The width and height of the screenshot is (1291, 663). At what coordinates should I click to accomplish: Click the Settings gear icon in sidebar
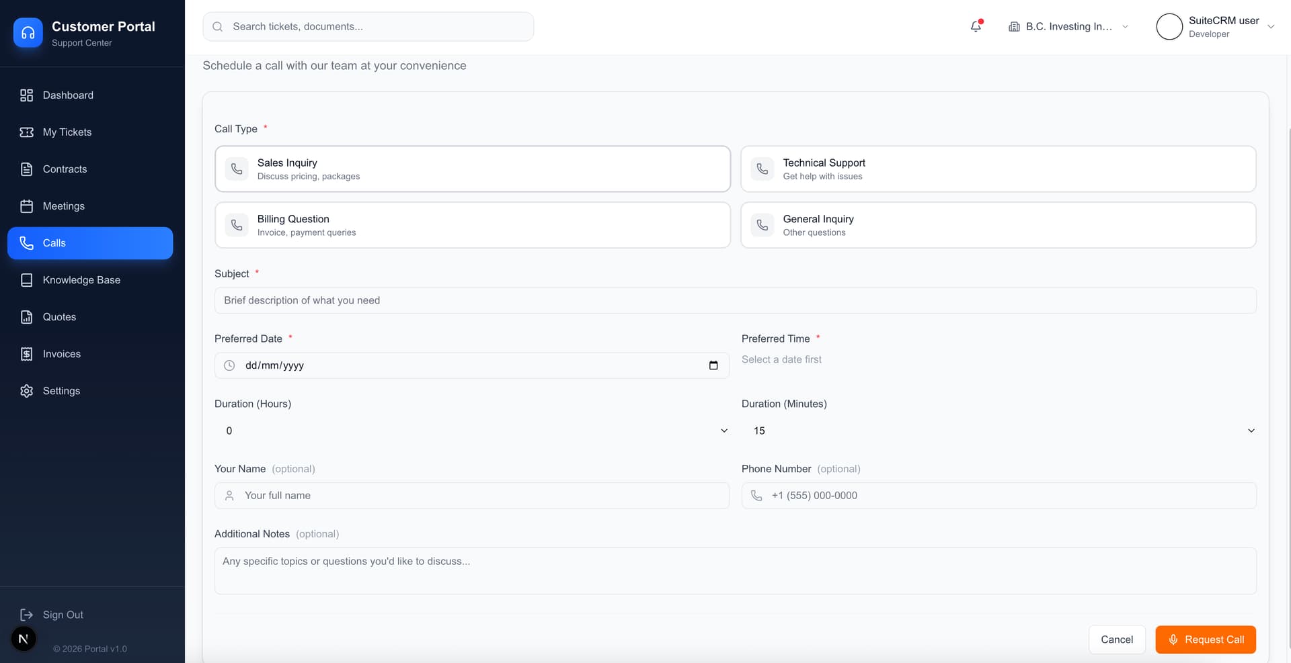pyautogui.click(x=27, y=391)
